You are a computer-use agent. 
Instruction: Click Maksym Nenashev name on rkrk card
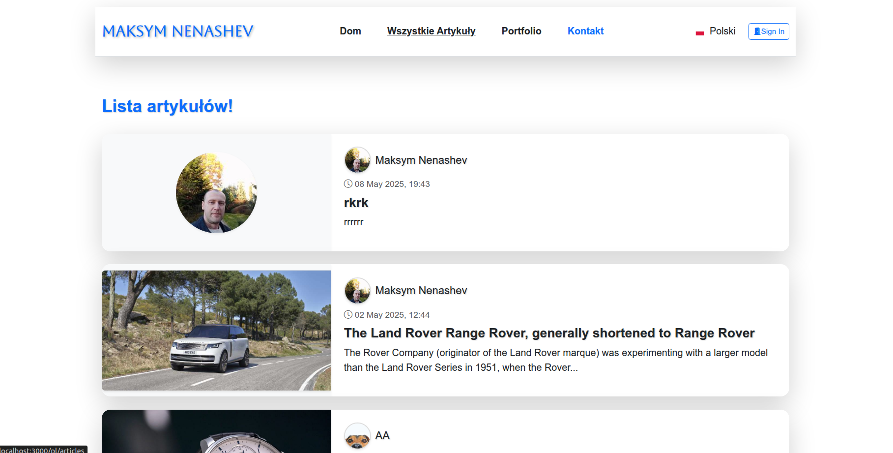421,160
